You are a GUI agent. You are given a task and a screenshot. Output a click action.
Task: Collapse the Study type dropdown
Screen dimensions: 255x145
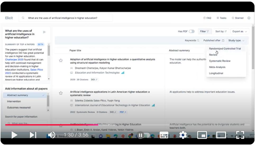pyautogui.click(x=236, y=40)
